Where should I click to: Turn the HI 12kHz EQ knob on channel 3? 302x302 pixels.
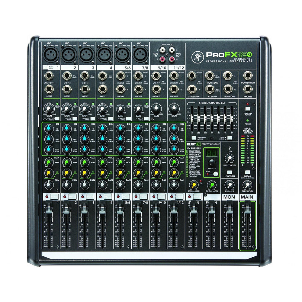coord(84,128)
